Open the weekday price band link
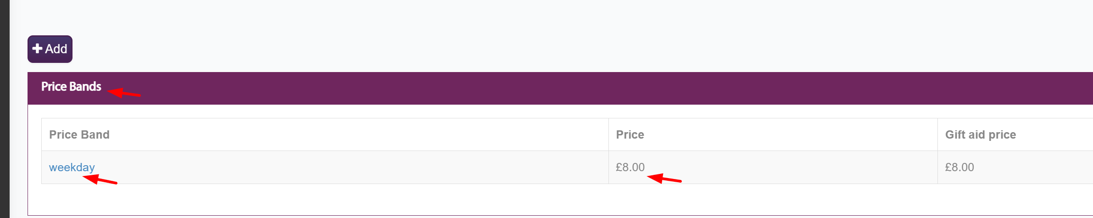The width and height of the screenshot is (1093, 218). pyautogui.click(x=72, y=168)
